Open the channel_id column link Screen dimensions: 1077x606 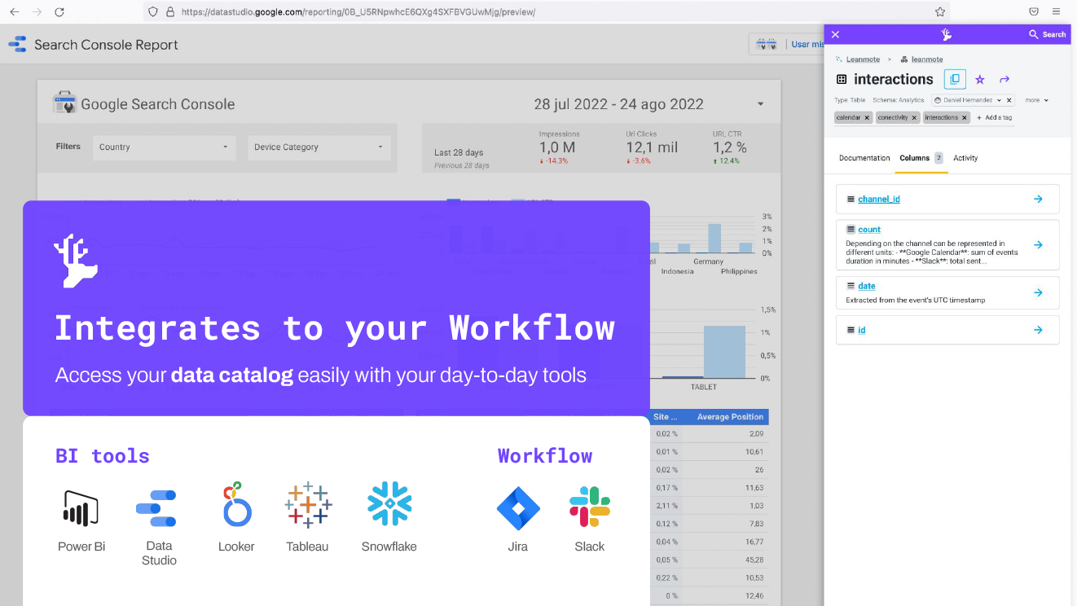click(879, 199)
